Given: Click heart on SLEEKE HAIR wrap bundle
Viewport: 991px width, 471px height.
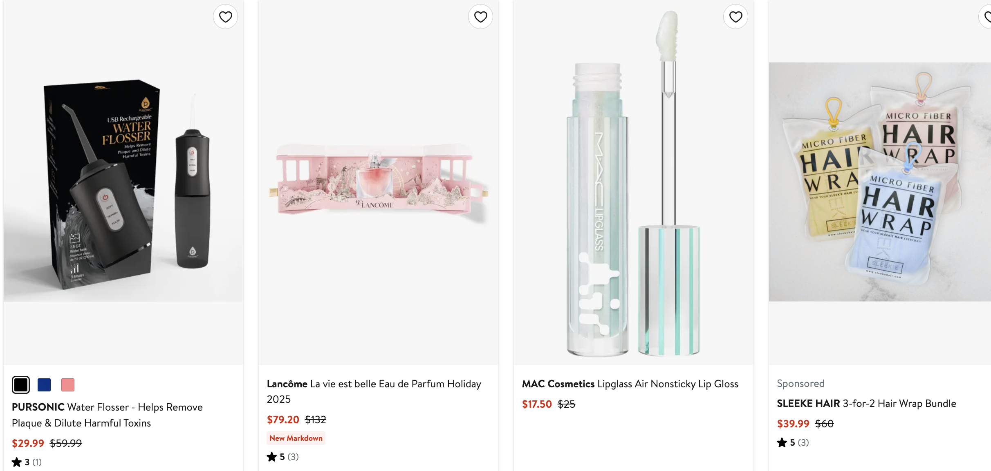Looking at the screenshot, I should (x=987, y=17).
